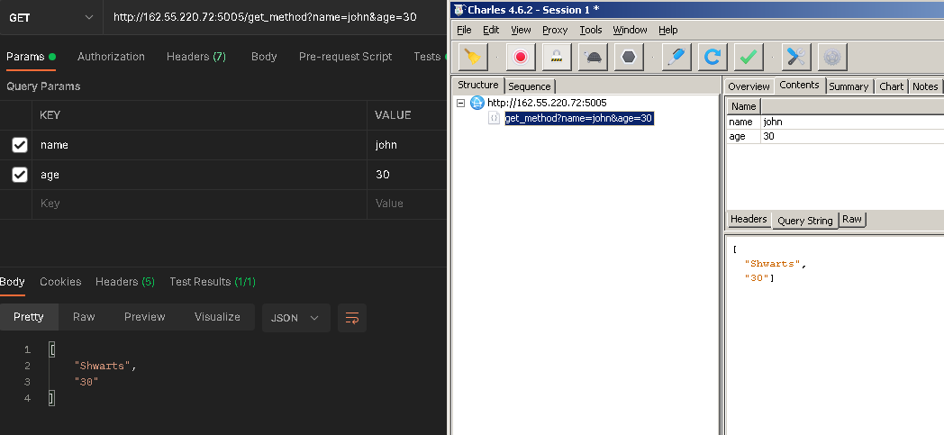
Task: Switch to the Raw response view in Postman
Action: [84, 317]
